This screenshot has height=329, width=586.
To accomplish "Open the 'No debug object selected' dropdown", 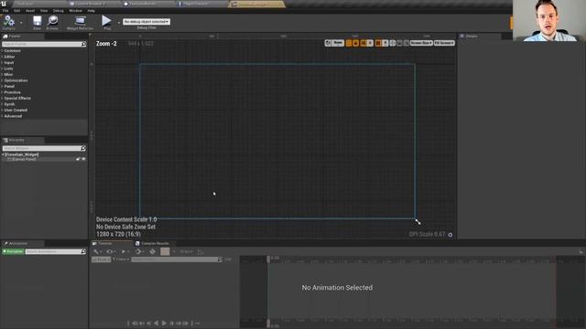I will 146,22.
